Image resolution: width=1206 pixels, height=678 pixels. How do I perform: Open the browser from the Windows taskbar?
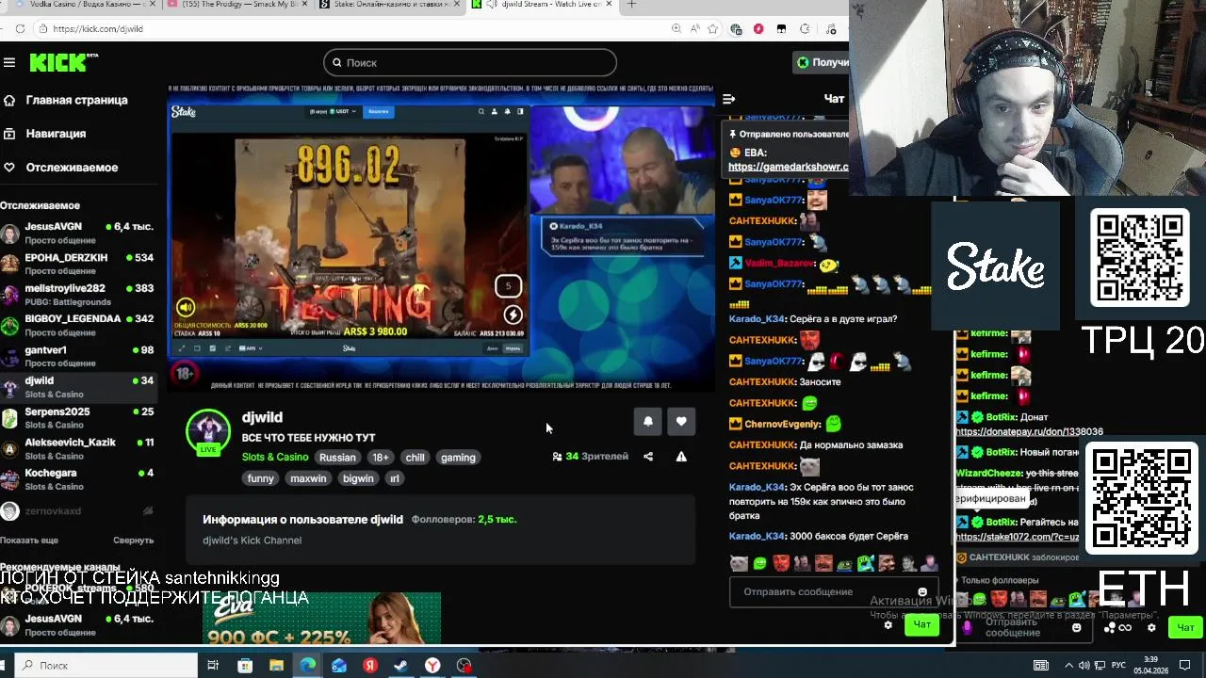click(x=307, y=666)
